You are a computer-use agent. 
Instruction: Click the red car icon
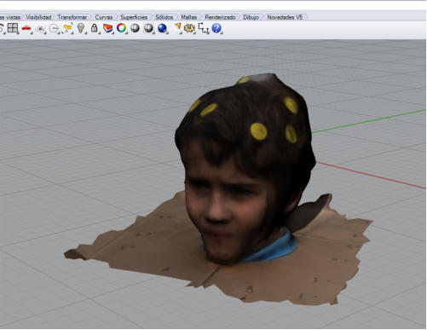[x=26, y=28]
